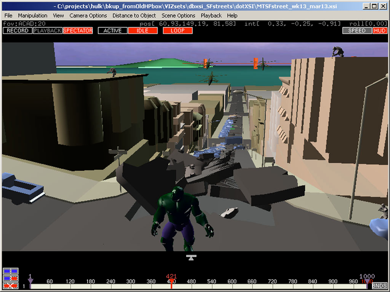Close the viewer window
This screenshot has height=292, width=390.
point(383,6)
